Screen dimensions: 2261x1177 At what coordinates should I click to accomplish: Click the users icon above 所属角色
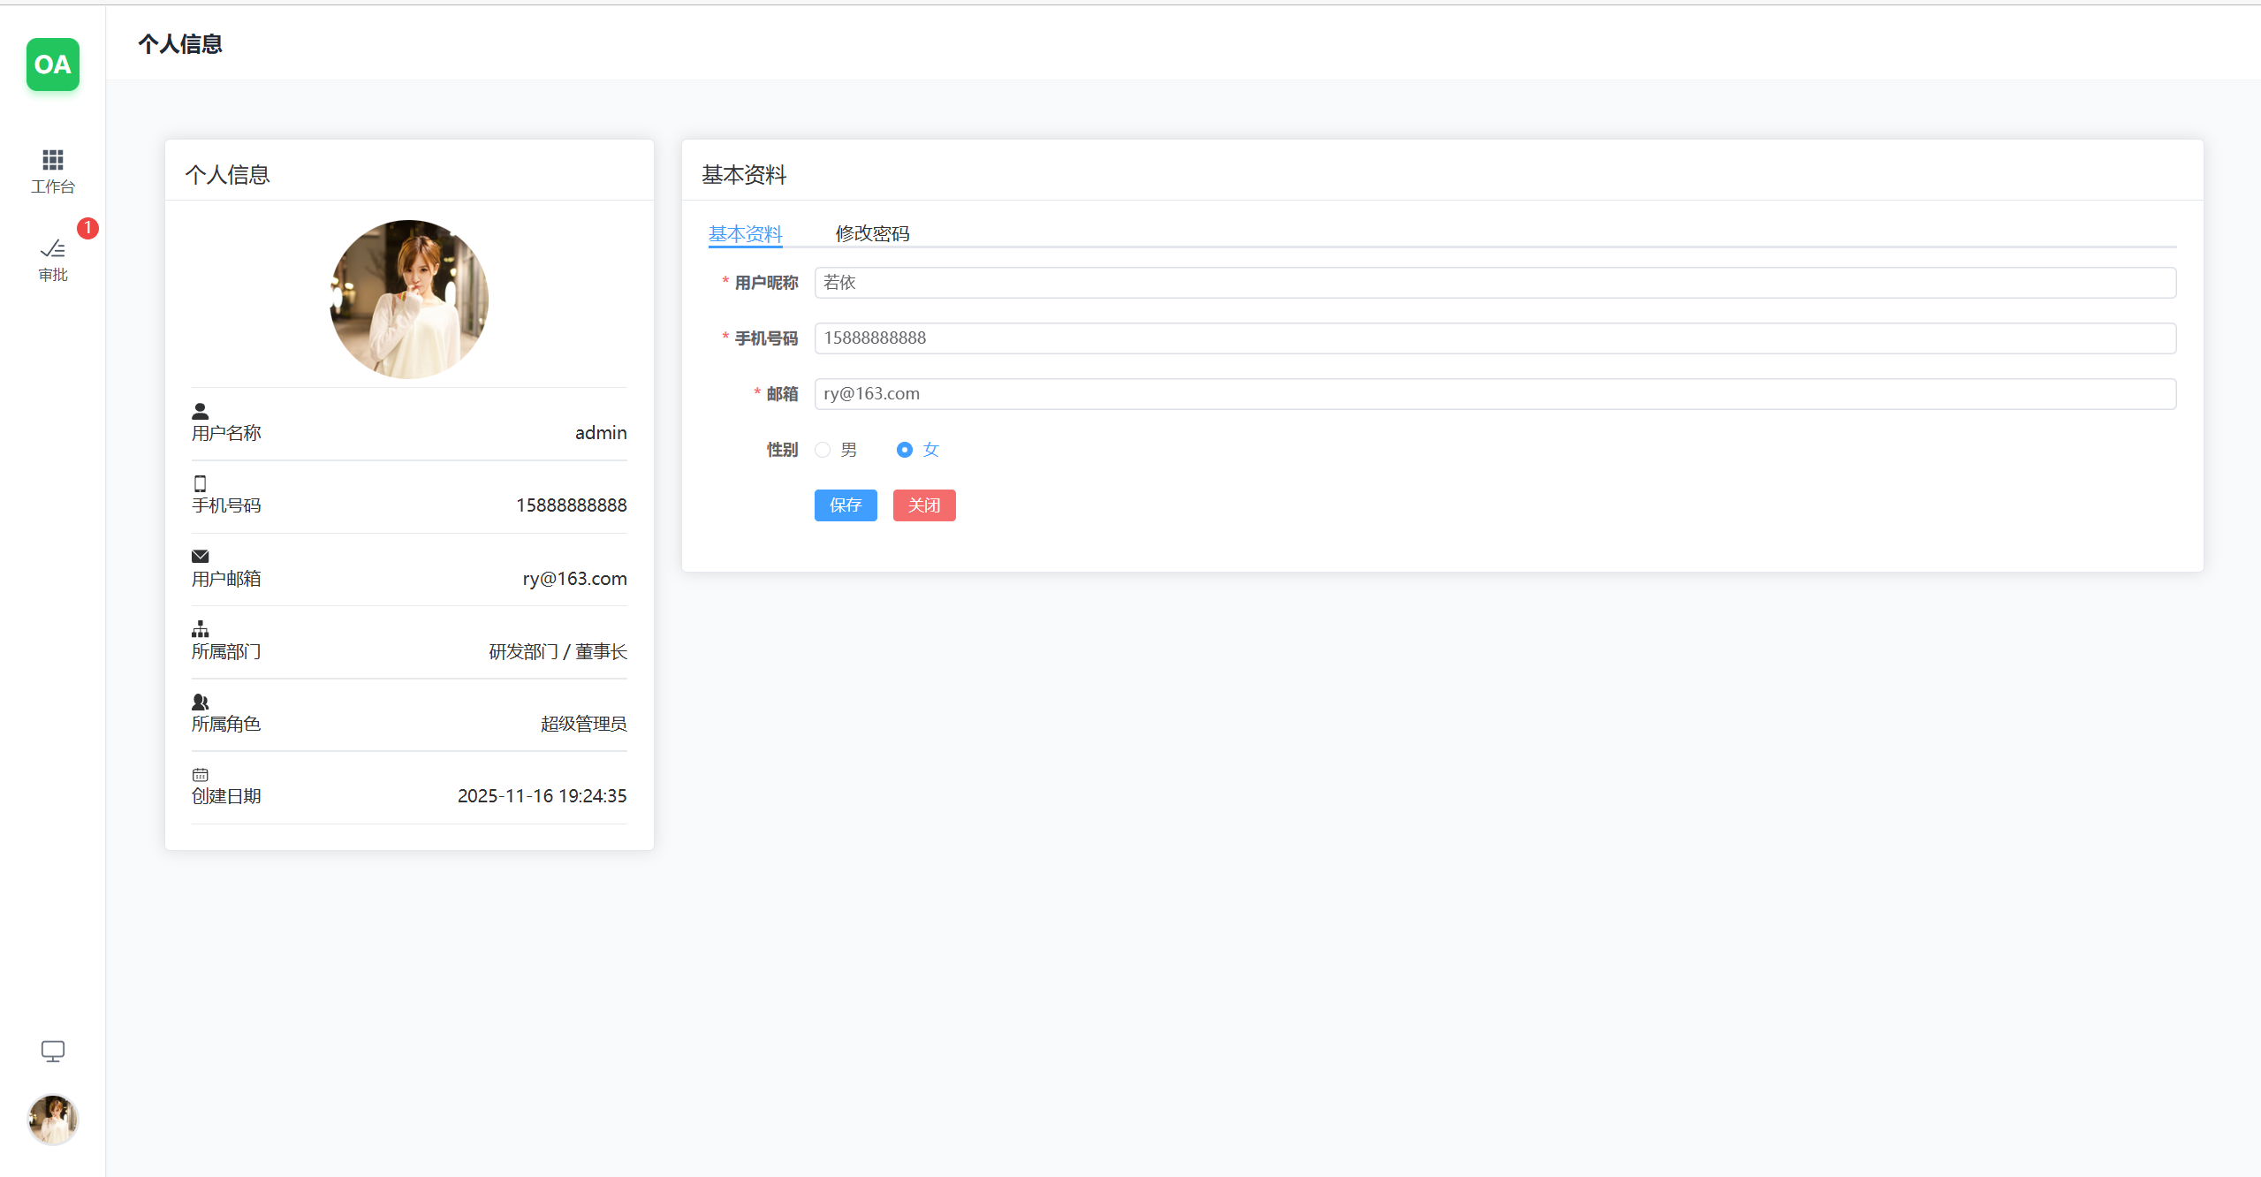[x=201, y=702]
